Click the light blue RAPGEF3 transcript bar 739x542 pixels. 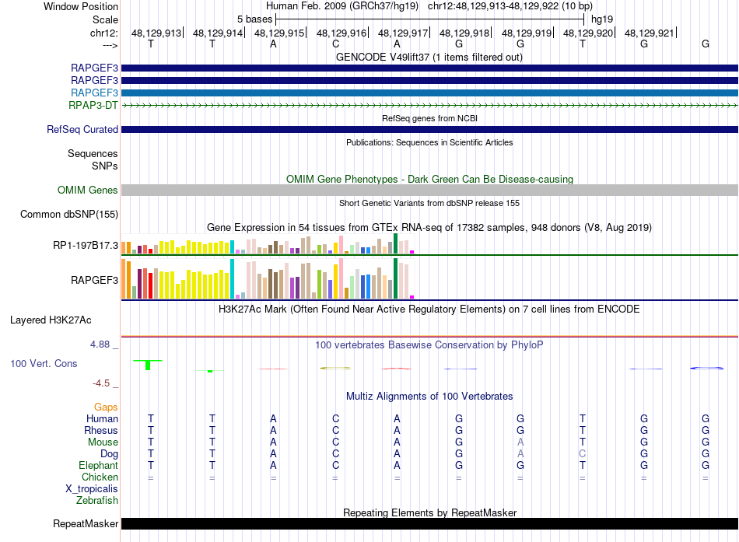coord(429,93)
